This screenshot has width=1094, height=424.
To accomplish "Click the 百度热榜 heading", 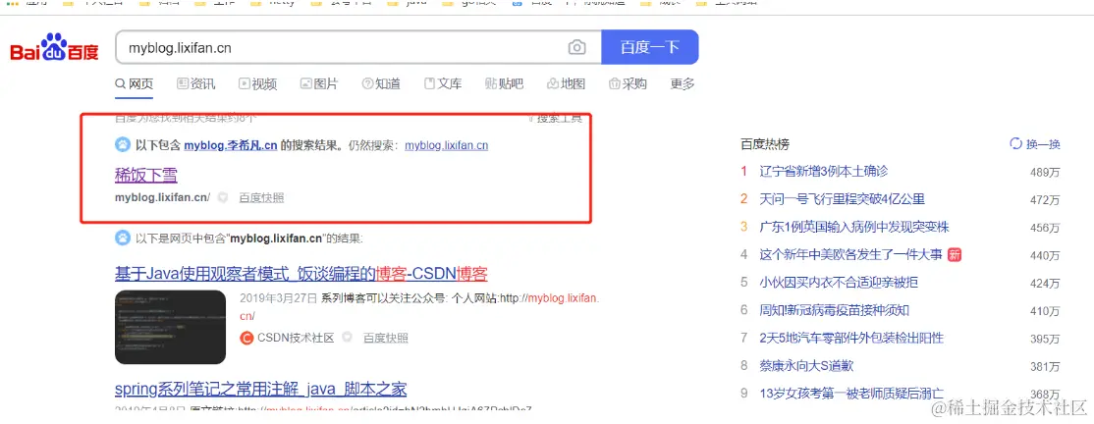I will (x=765, y=144).
